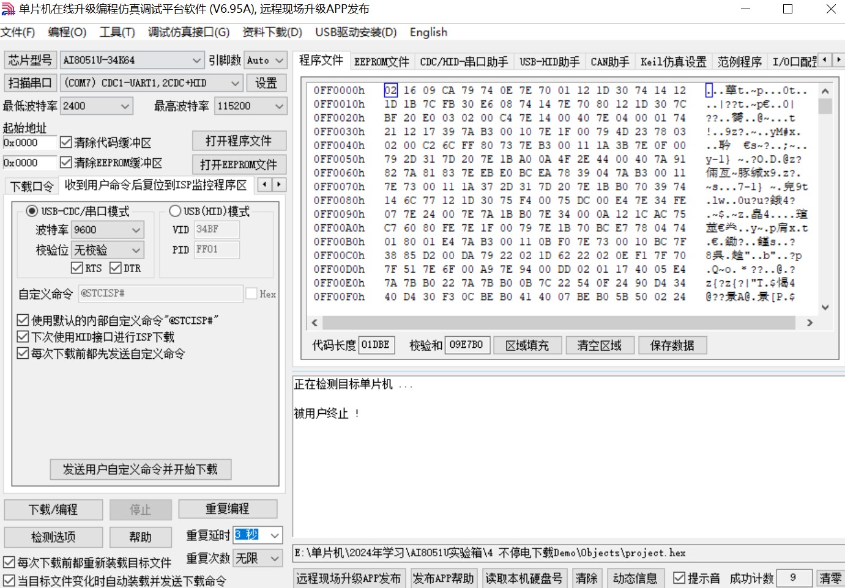Toggle Hex checkbox for custom command

pos(251,293)
